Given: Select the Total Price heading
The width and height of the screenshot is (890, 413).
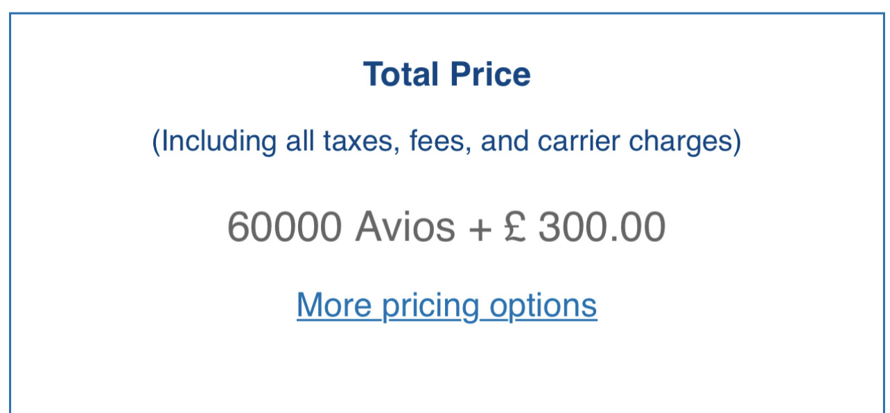Looking at the screenshot, I should point(447,74).
